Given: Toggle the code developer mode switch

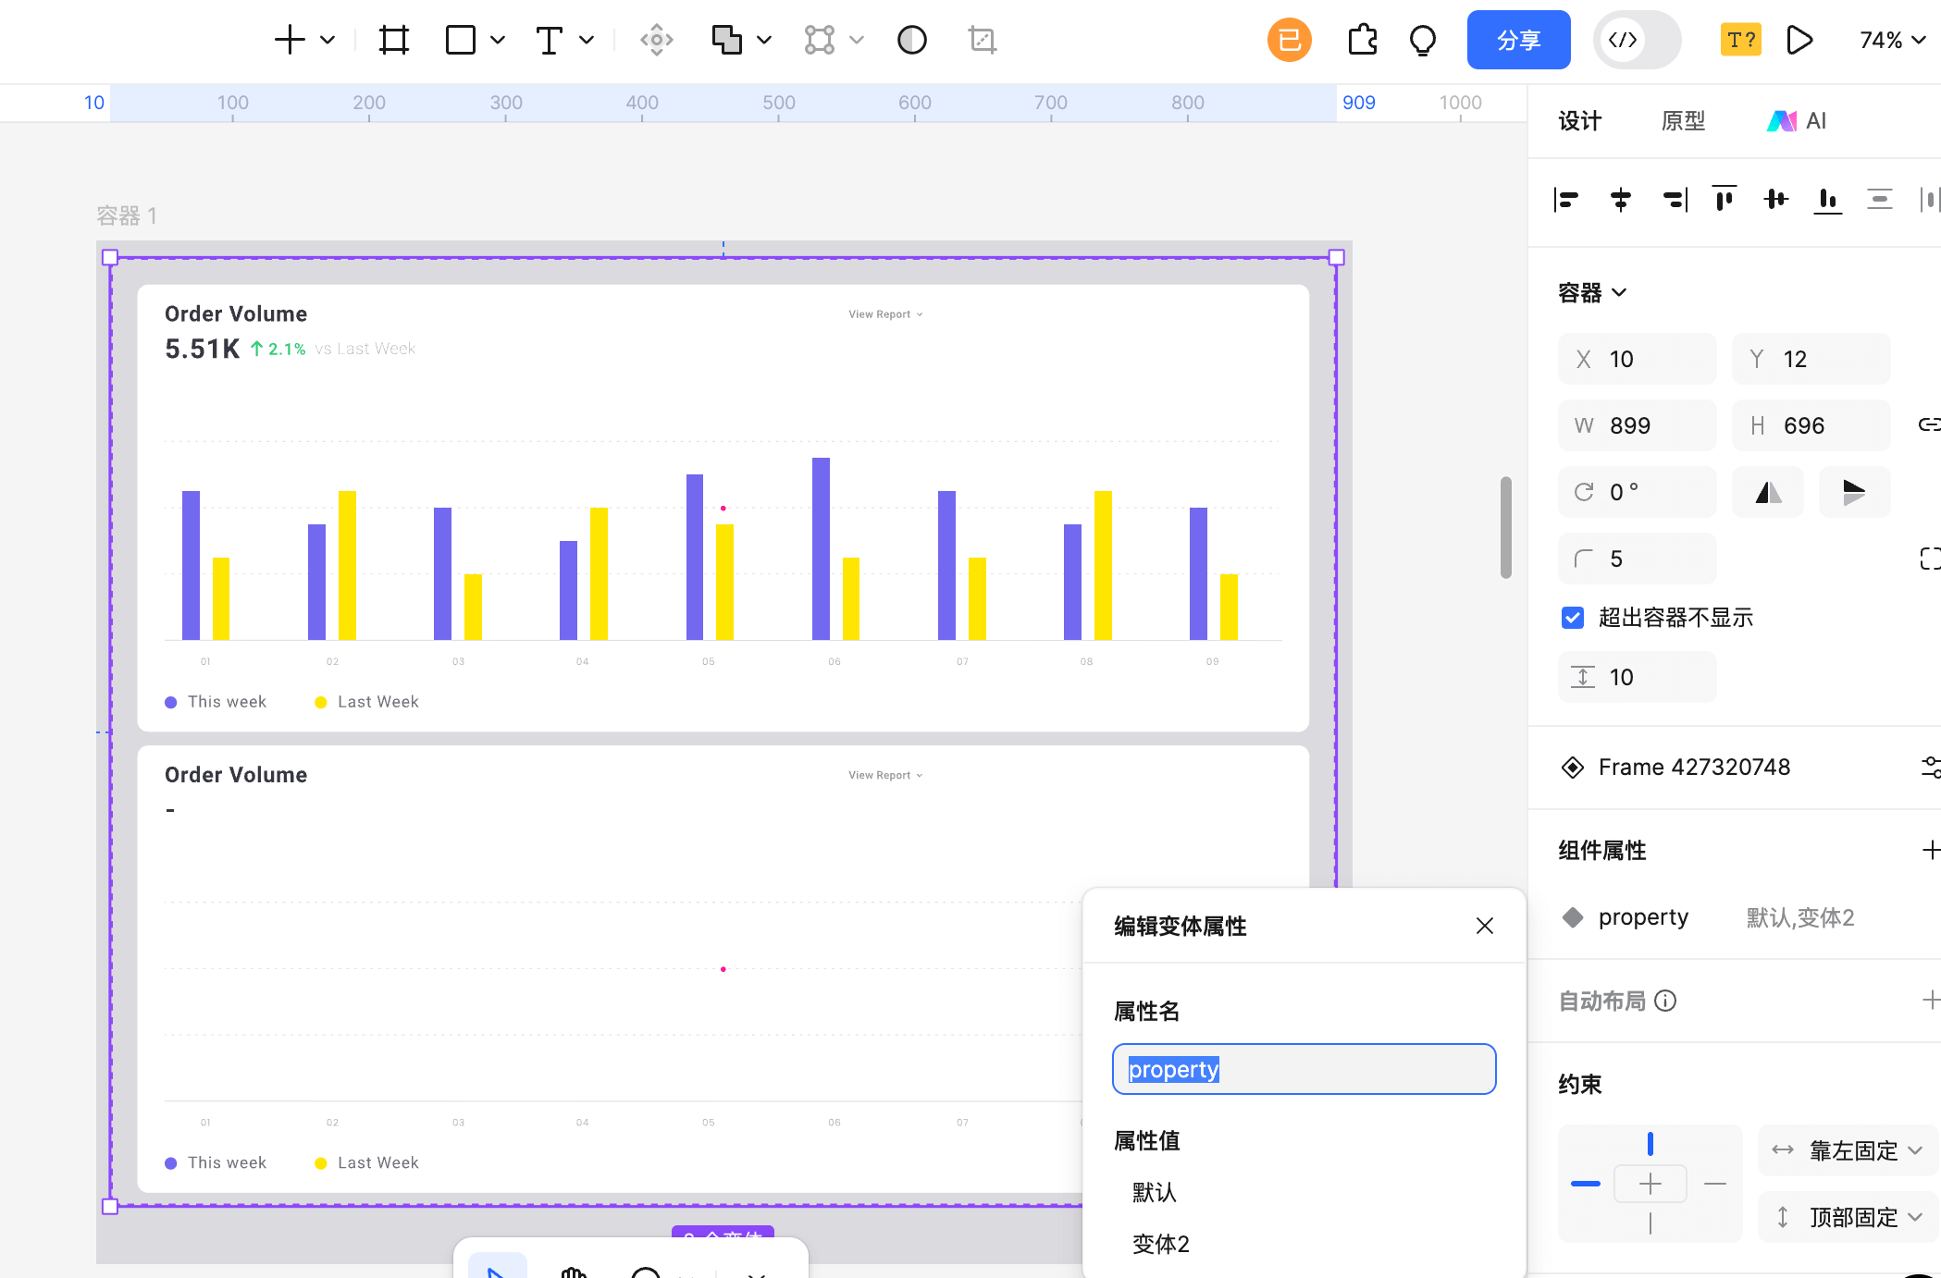Looking at the screenshot, I should coord(1636,40).
